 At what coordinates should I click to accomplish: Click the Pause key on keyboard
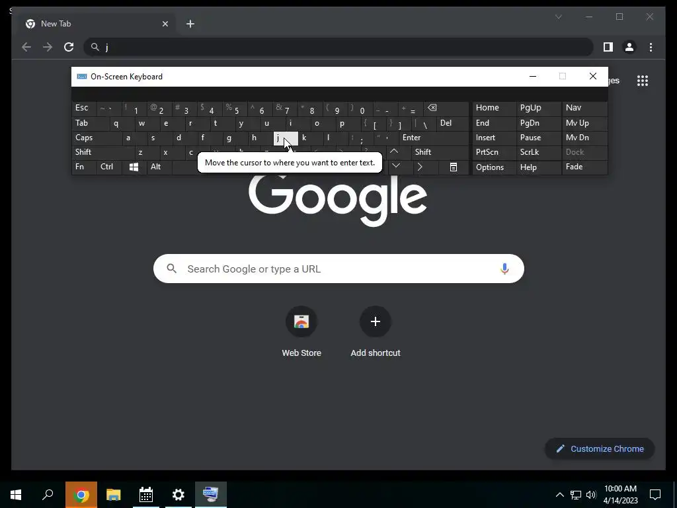click(x=538, y=138)
